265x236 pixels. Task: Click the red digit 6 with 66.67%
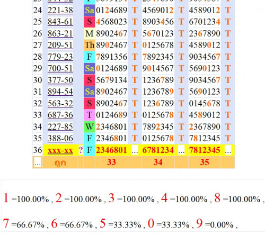[x=54, y=223]
